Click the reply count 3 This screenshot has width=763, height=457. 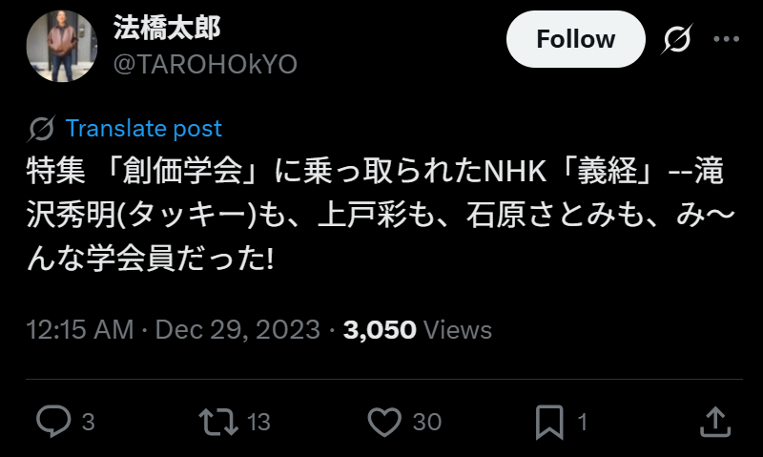[x=88, y=422]
